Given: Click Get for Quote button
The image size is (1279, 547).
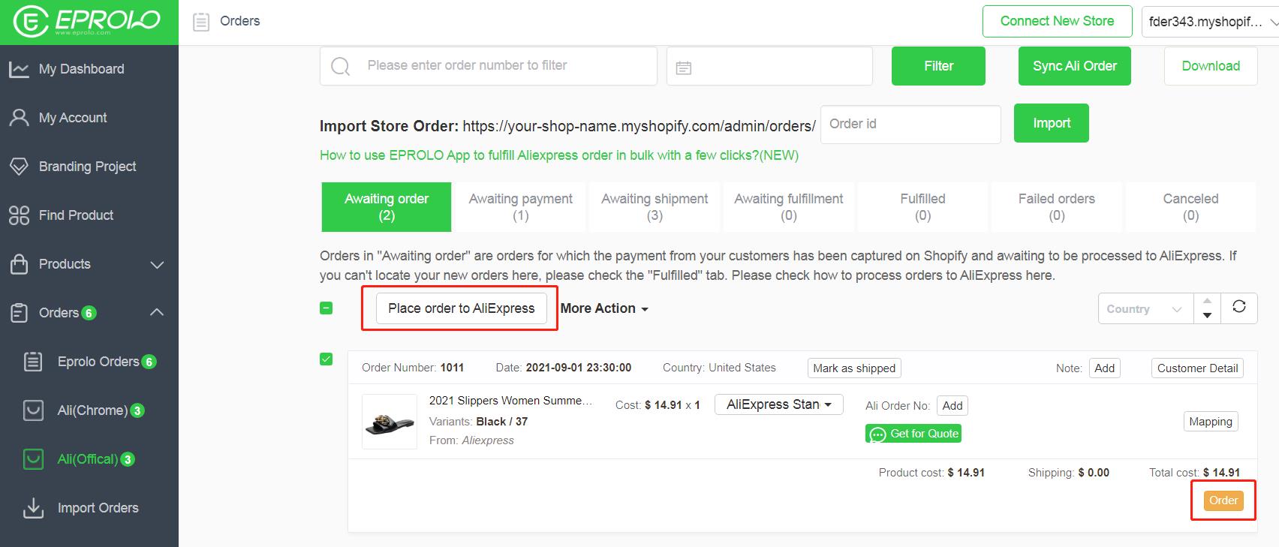Looking at the screenshot, I should click(x=913, y=434).
